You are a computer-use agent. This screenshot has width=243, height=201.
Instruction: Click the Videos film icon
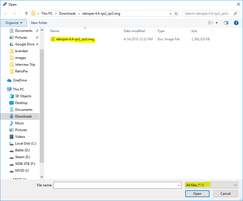pos(12,137)
